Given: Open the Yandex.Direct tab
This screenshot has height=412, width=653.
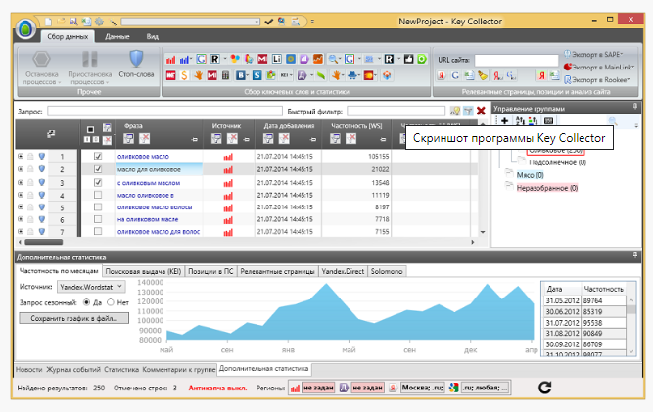Looking at the screenshot, I should pos(343,271).
